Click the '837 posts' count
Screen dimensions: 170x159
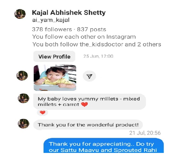(x=92, y=29)
